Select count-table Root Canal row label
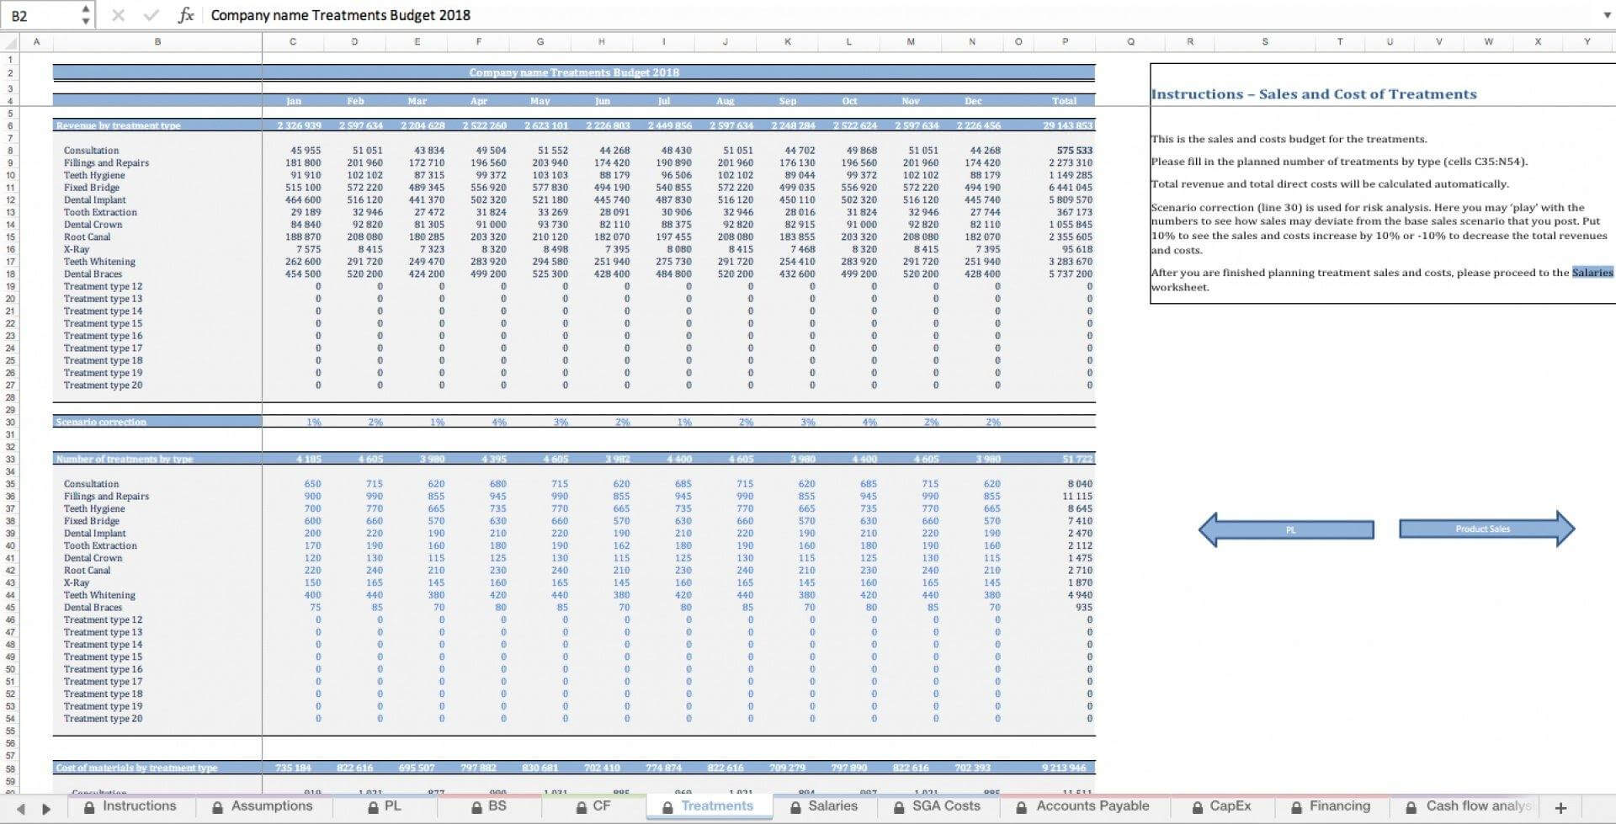1616x824 pixels. (87, 570)
